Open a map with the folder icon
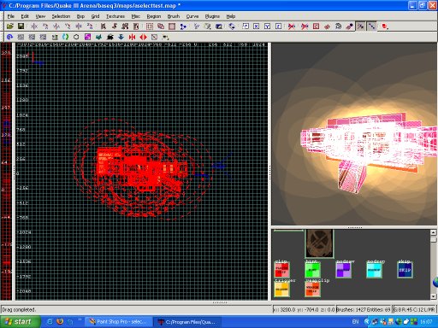 [x=10, y=26]
